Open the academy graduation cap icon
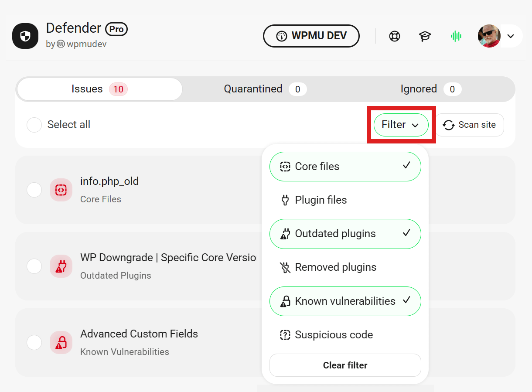532x392 pixels. [425, 36]
